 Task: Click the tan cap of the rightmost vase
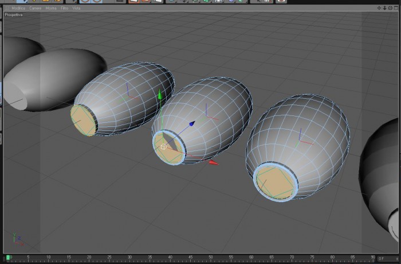tap(275, 182)
